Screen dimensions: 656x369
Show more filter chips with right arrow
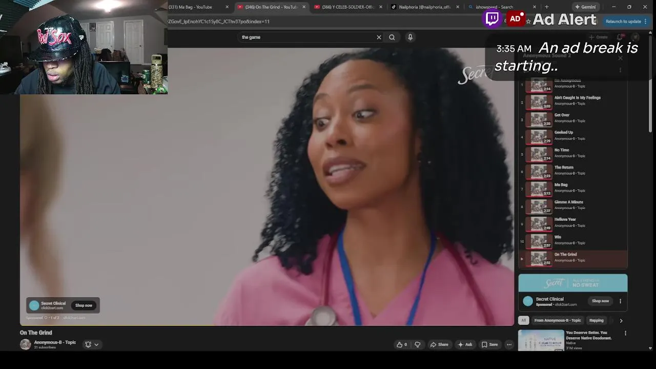click(621, 321)
